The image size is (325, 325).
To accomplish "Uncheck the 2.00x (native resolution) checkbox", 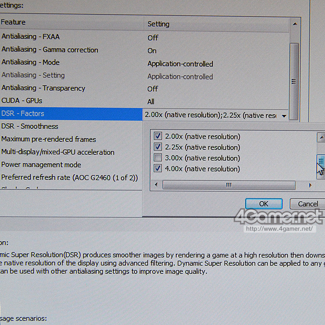I will coord(158,136).
